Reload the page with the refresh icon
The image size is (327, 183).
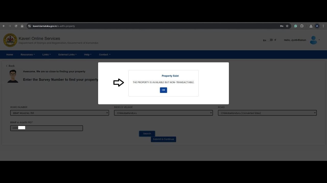16,26
